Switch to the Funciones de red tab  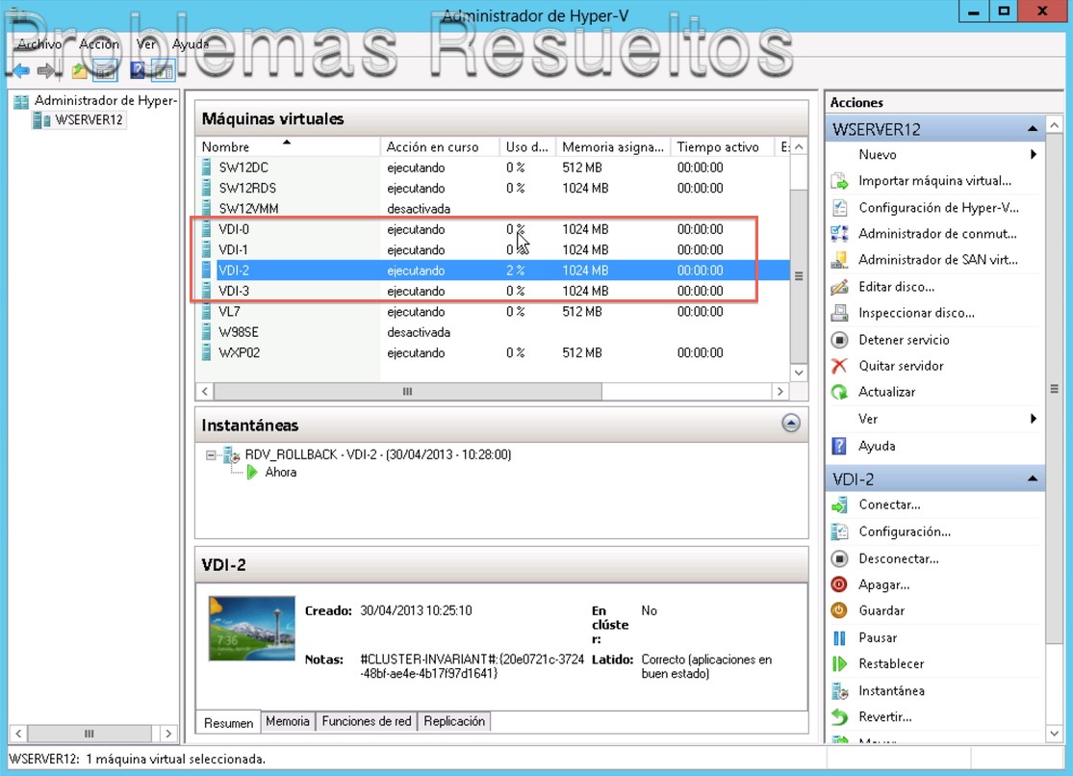point(366,721)
